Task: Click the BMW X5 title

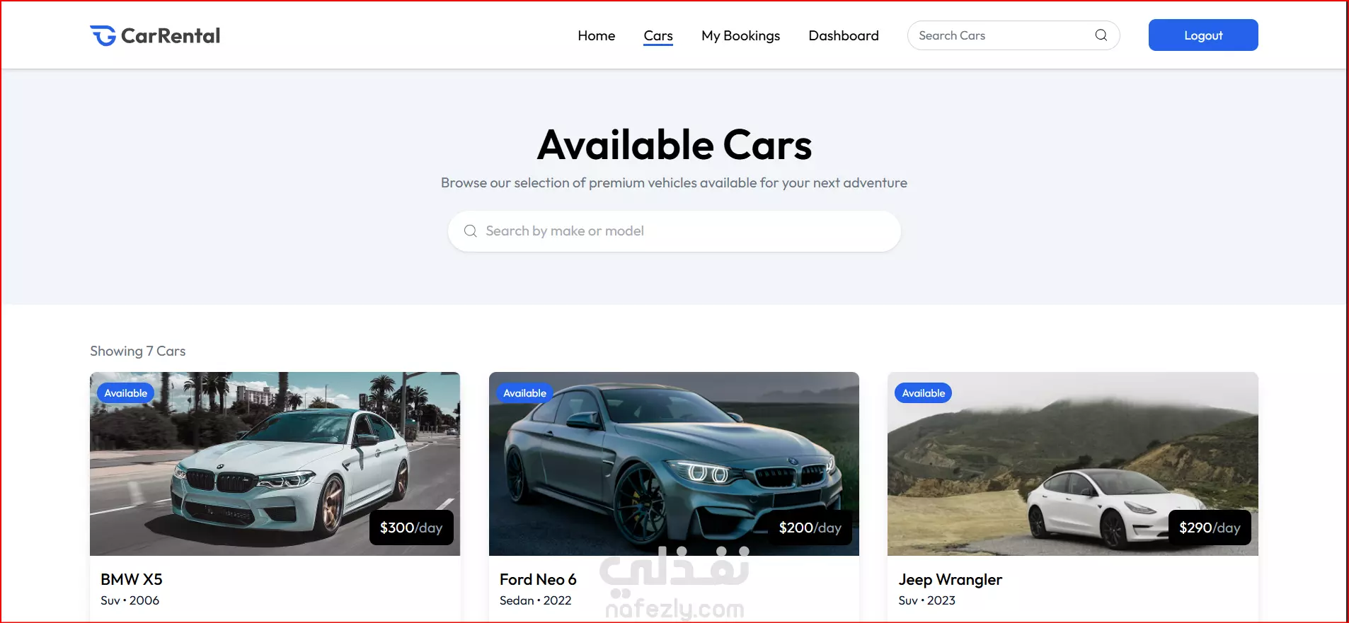Action: (x=132, y=579)
